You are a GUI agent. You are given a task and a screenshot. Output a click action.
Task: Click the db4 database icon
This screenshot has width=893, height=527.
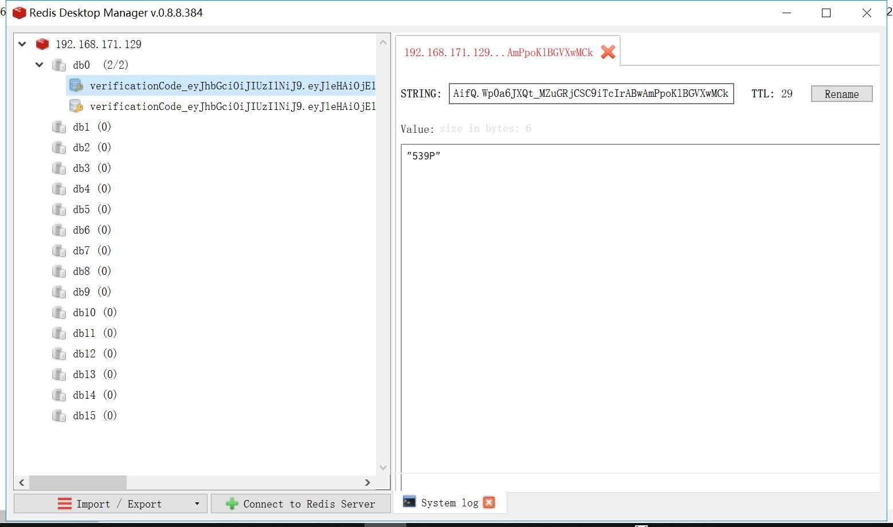click(59, 188)
